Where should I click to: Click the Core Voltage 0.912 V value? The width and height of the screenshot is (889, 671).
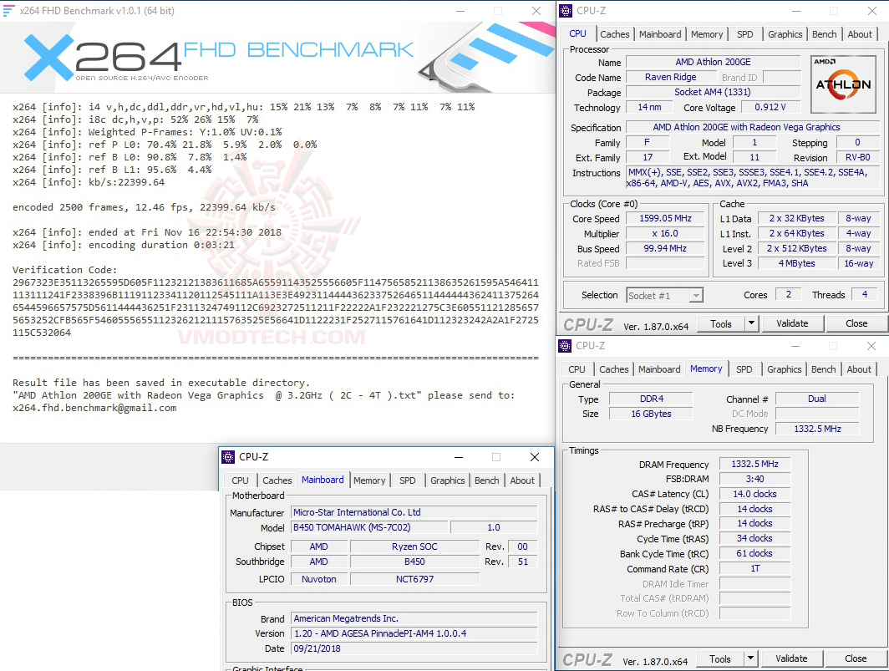click(770, 107)
